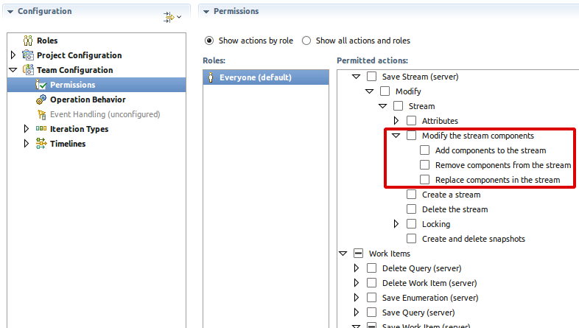
Task: Expand the Locking permission node
Action: (396, 224)
